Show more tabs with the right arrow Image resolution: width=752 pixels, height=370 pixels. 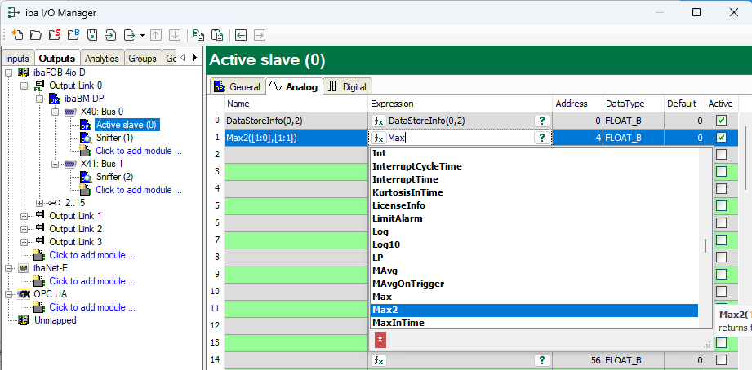pyautogui.click(x=194, y=58)
